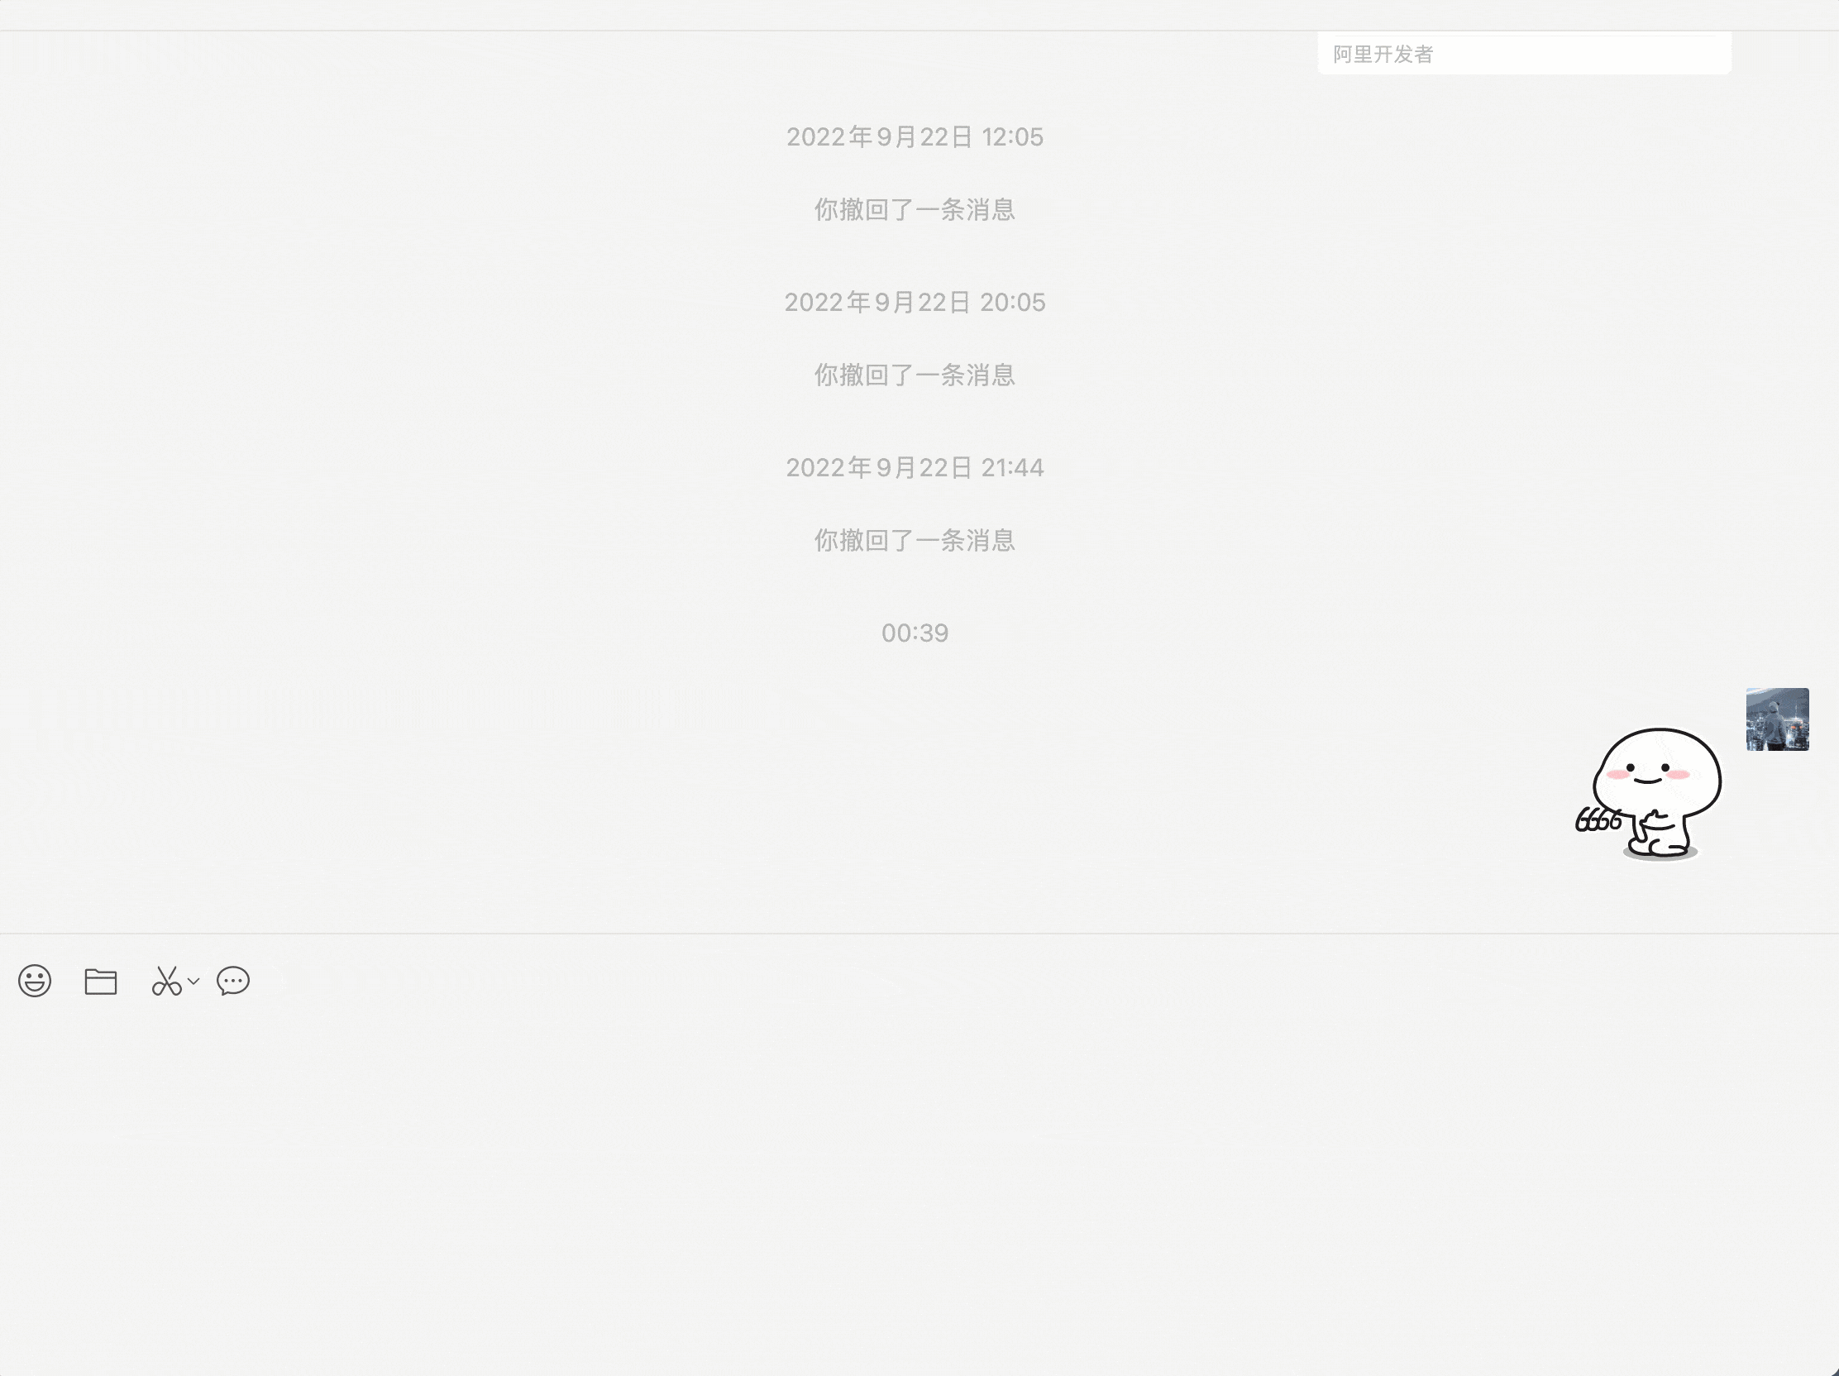Click the 00:39 time label
This screenshot has width=1839, height=1376.
click(x=915, y=633)
